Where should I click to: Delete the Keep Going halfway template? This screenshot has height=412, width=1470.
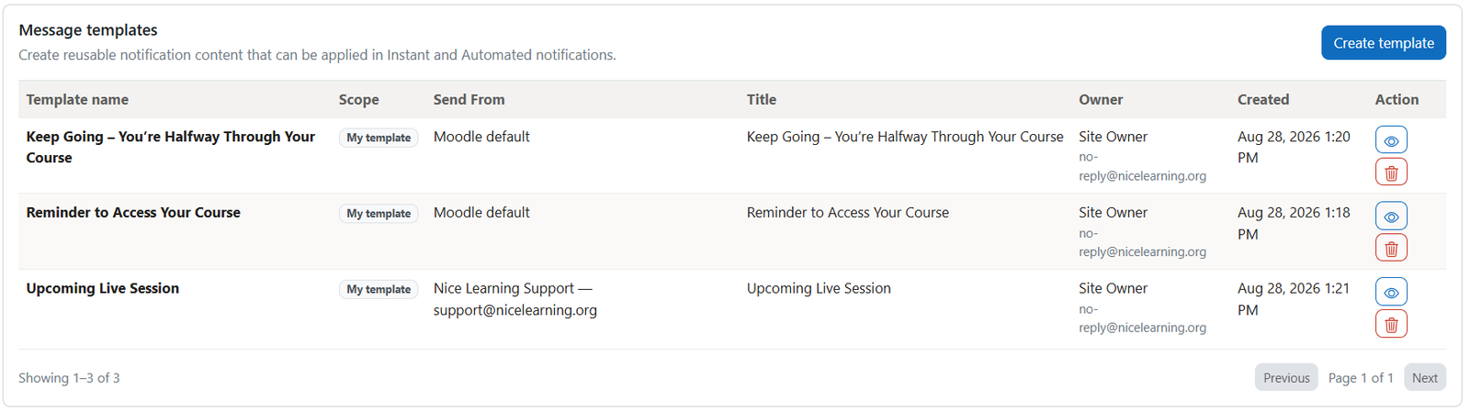[x=1391, y=173]
